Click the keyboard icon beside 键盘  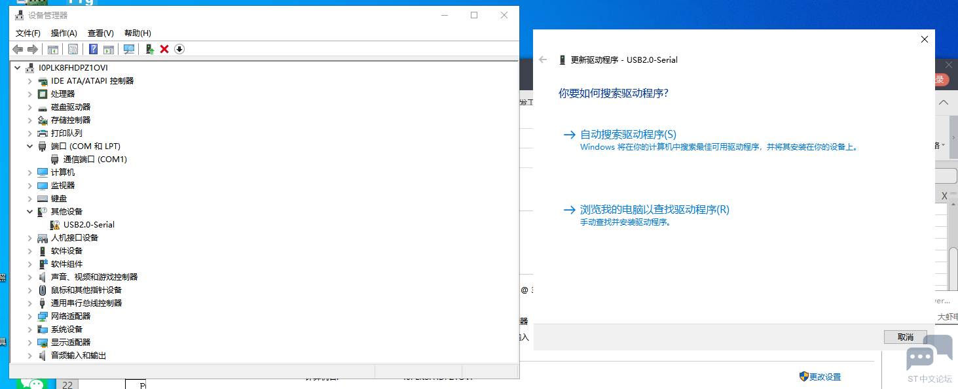coord(43,199)
